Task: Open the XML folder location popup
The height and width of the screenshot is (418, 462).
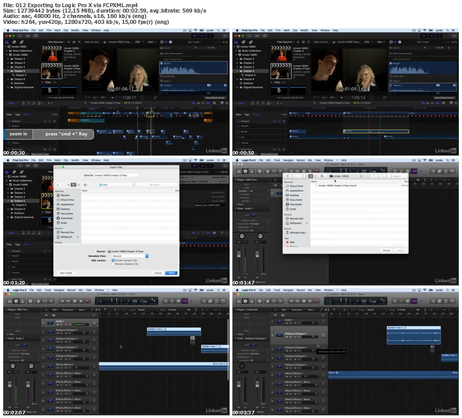Action: tap(116, 185)
